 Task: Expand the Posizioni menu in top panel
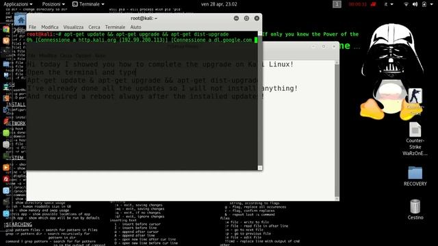click(53, 4)
